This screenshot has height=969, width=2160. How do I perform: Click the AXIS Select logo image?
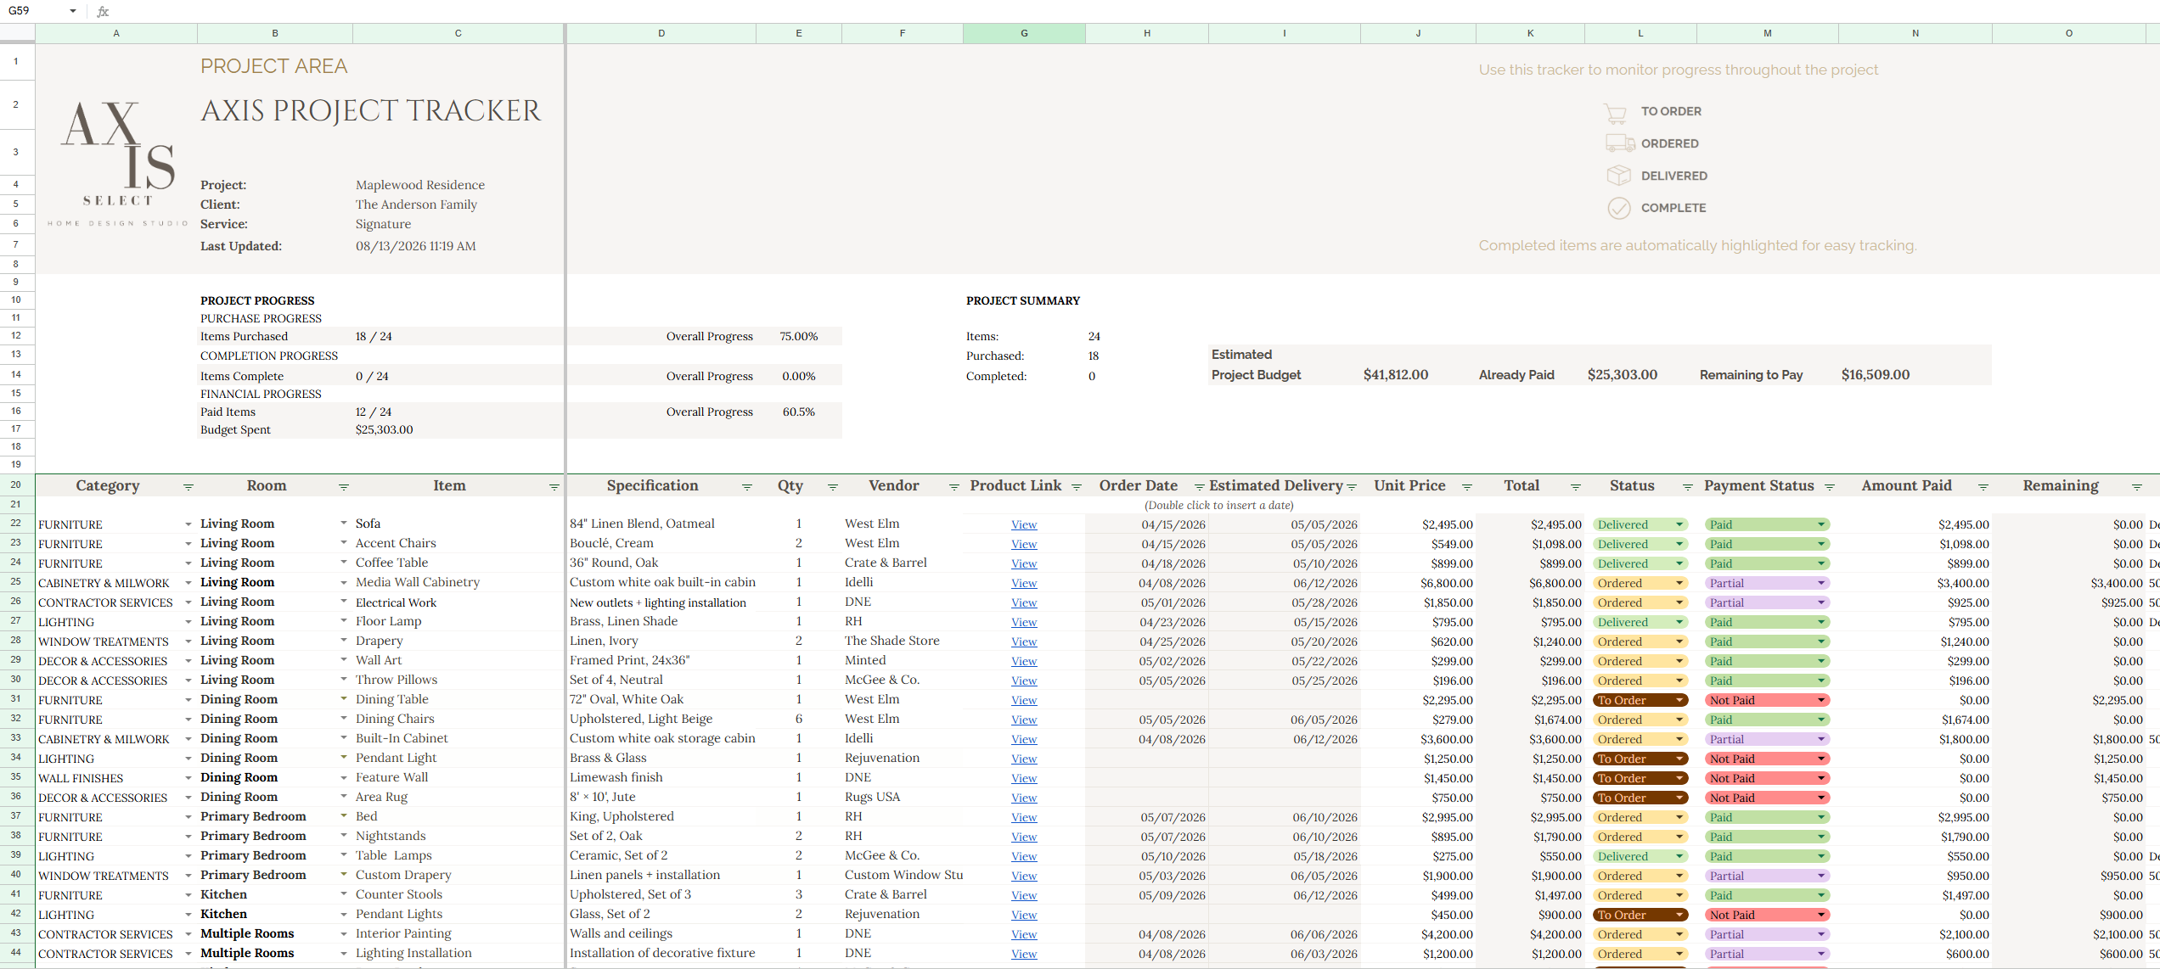[118, 163]
